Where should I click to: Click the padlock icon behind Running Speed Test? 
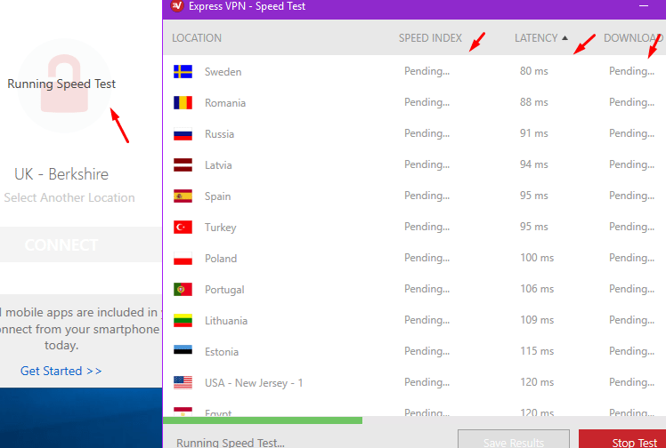pyautogui.click(x=64, y=84)
